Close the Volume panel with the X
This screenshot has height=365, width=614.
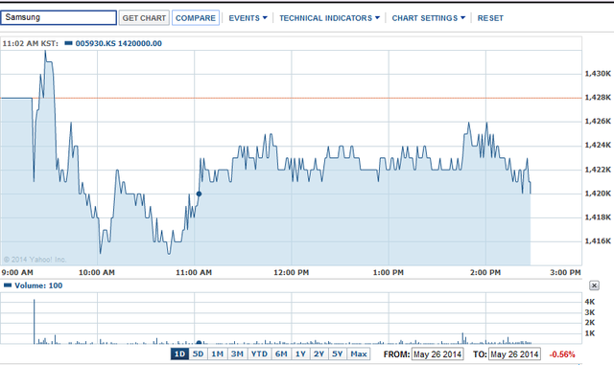pyautogui.click(x=594, y=285)
